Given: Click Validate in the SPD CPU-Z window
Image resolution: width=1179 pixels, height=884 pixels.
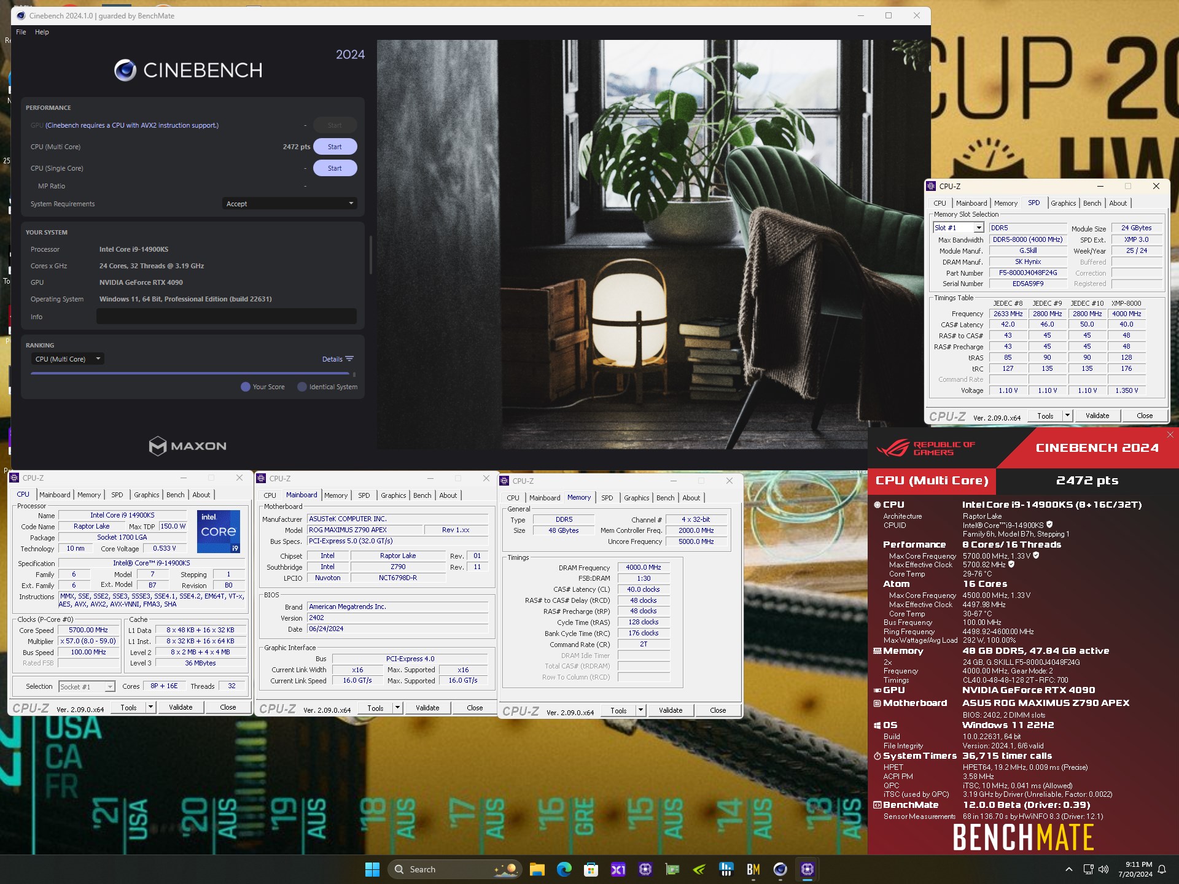Looking at the screenshot, I should 1097,416.
